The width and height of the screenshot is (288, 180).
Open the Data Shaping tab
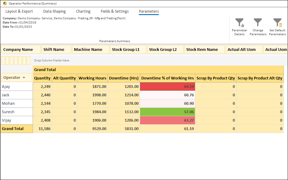click(54, 11)
